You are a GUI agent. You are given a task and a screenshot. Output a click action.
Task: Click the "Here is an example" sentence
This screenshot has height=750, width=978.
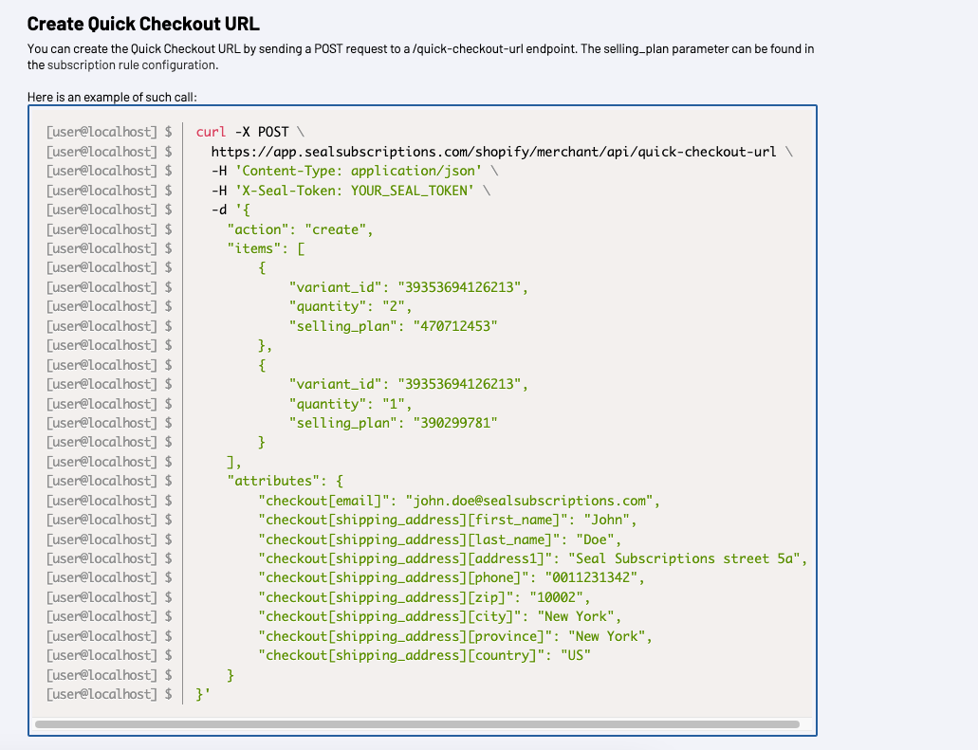click(x=112, y=97)
